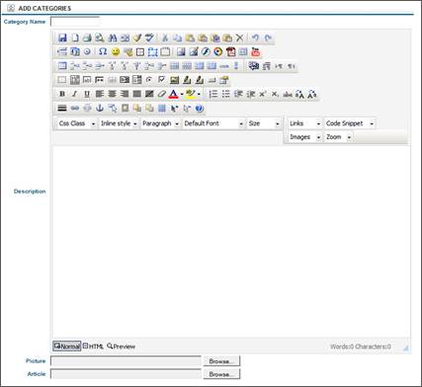This screenshot has height=387, width=422.
Task: Click the Undo arrow icon
Action: [255, 38]
